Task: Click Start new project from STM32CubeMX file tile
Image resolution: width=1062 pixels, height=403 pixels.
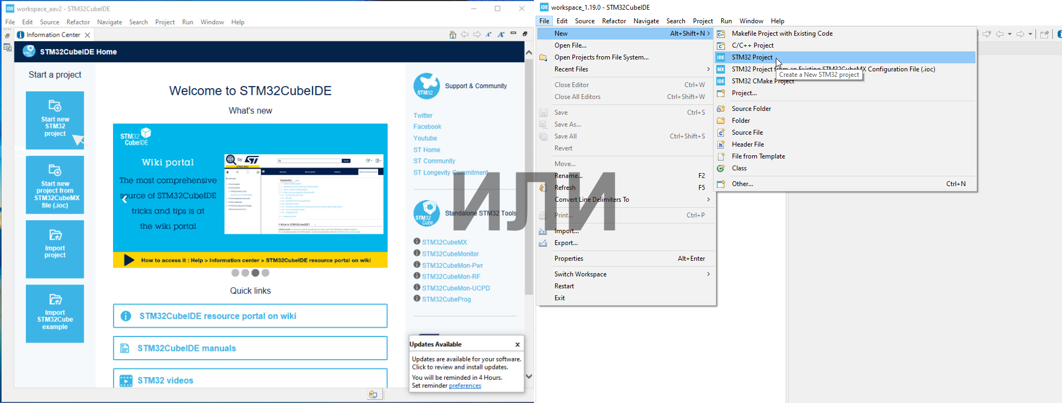Action: pyautogui.click(x=55, y=185)
